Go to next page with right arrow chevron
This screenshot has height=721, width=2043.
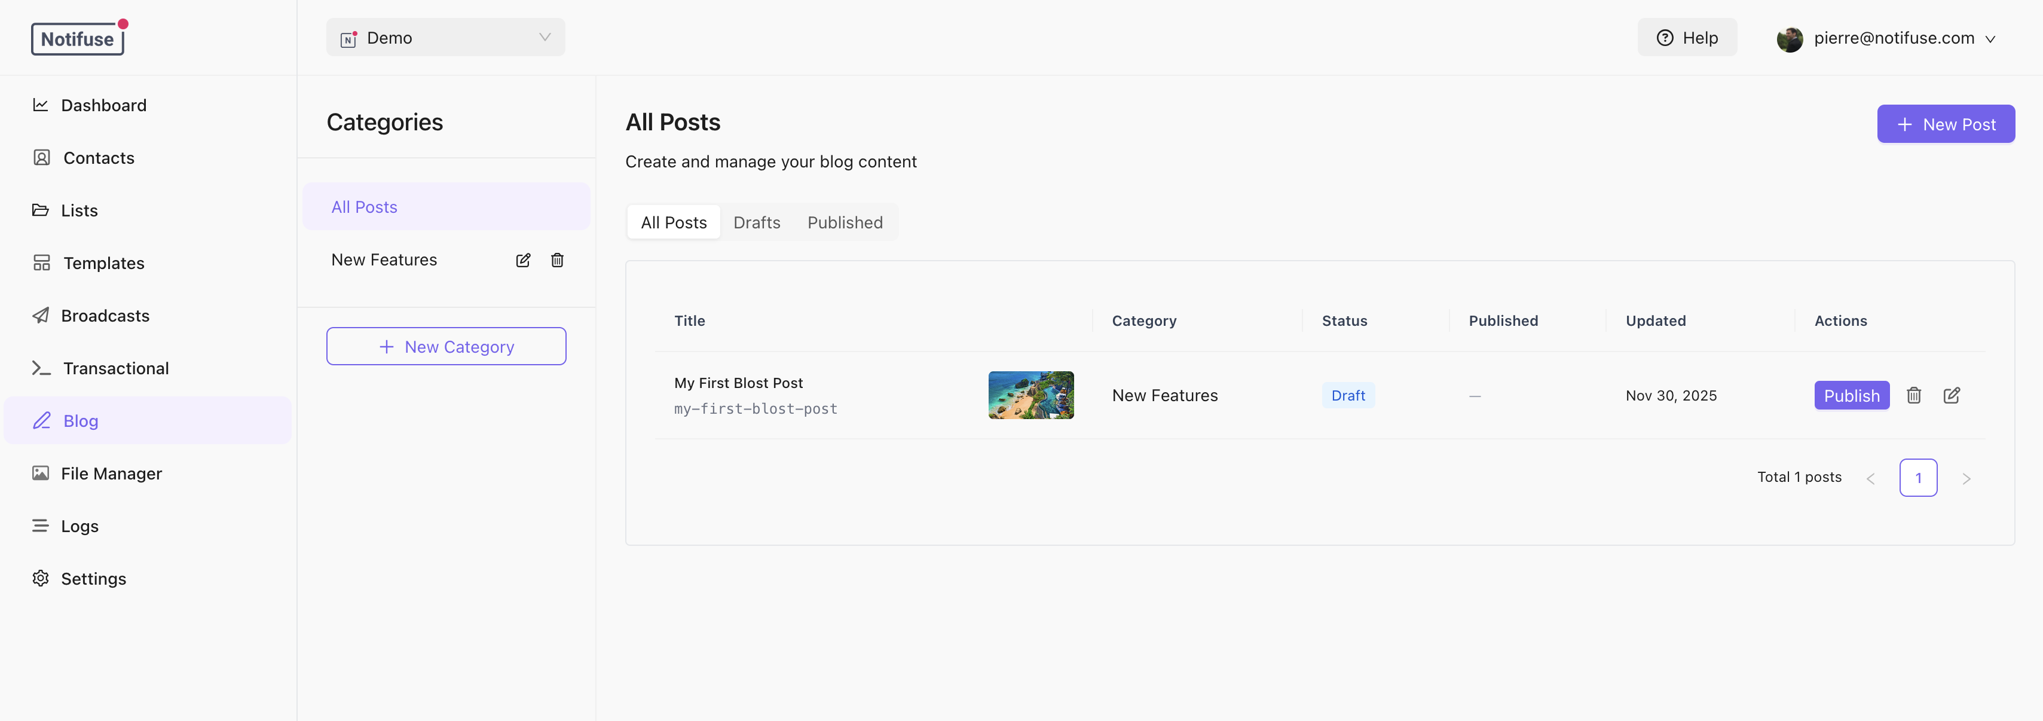coord(1967,478)
